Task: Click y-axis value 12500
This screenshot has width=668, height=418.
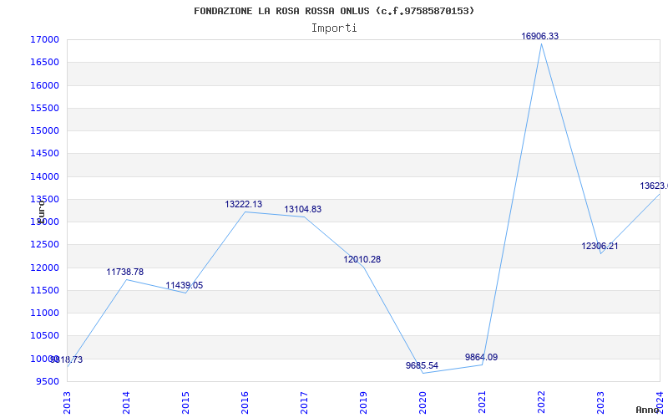Action: [44, 245]
